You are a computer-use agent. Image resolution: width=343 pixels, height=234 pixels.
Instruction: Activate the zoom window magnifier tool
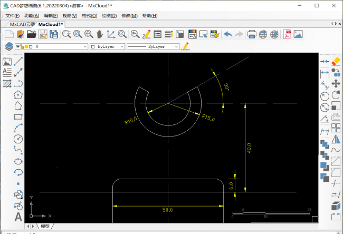(x=78, y=34)
